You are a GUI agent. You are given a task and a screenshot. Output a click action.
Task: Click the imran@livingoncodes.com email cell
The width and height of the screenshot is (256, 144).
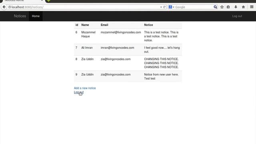pyautogui.click(x=117, y=48)
